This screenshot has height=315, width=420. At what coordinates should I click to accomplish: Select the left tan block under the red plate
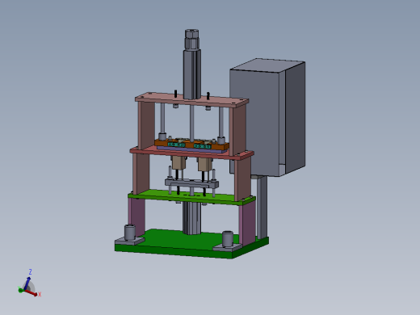[178, 162]
